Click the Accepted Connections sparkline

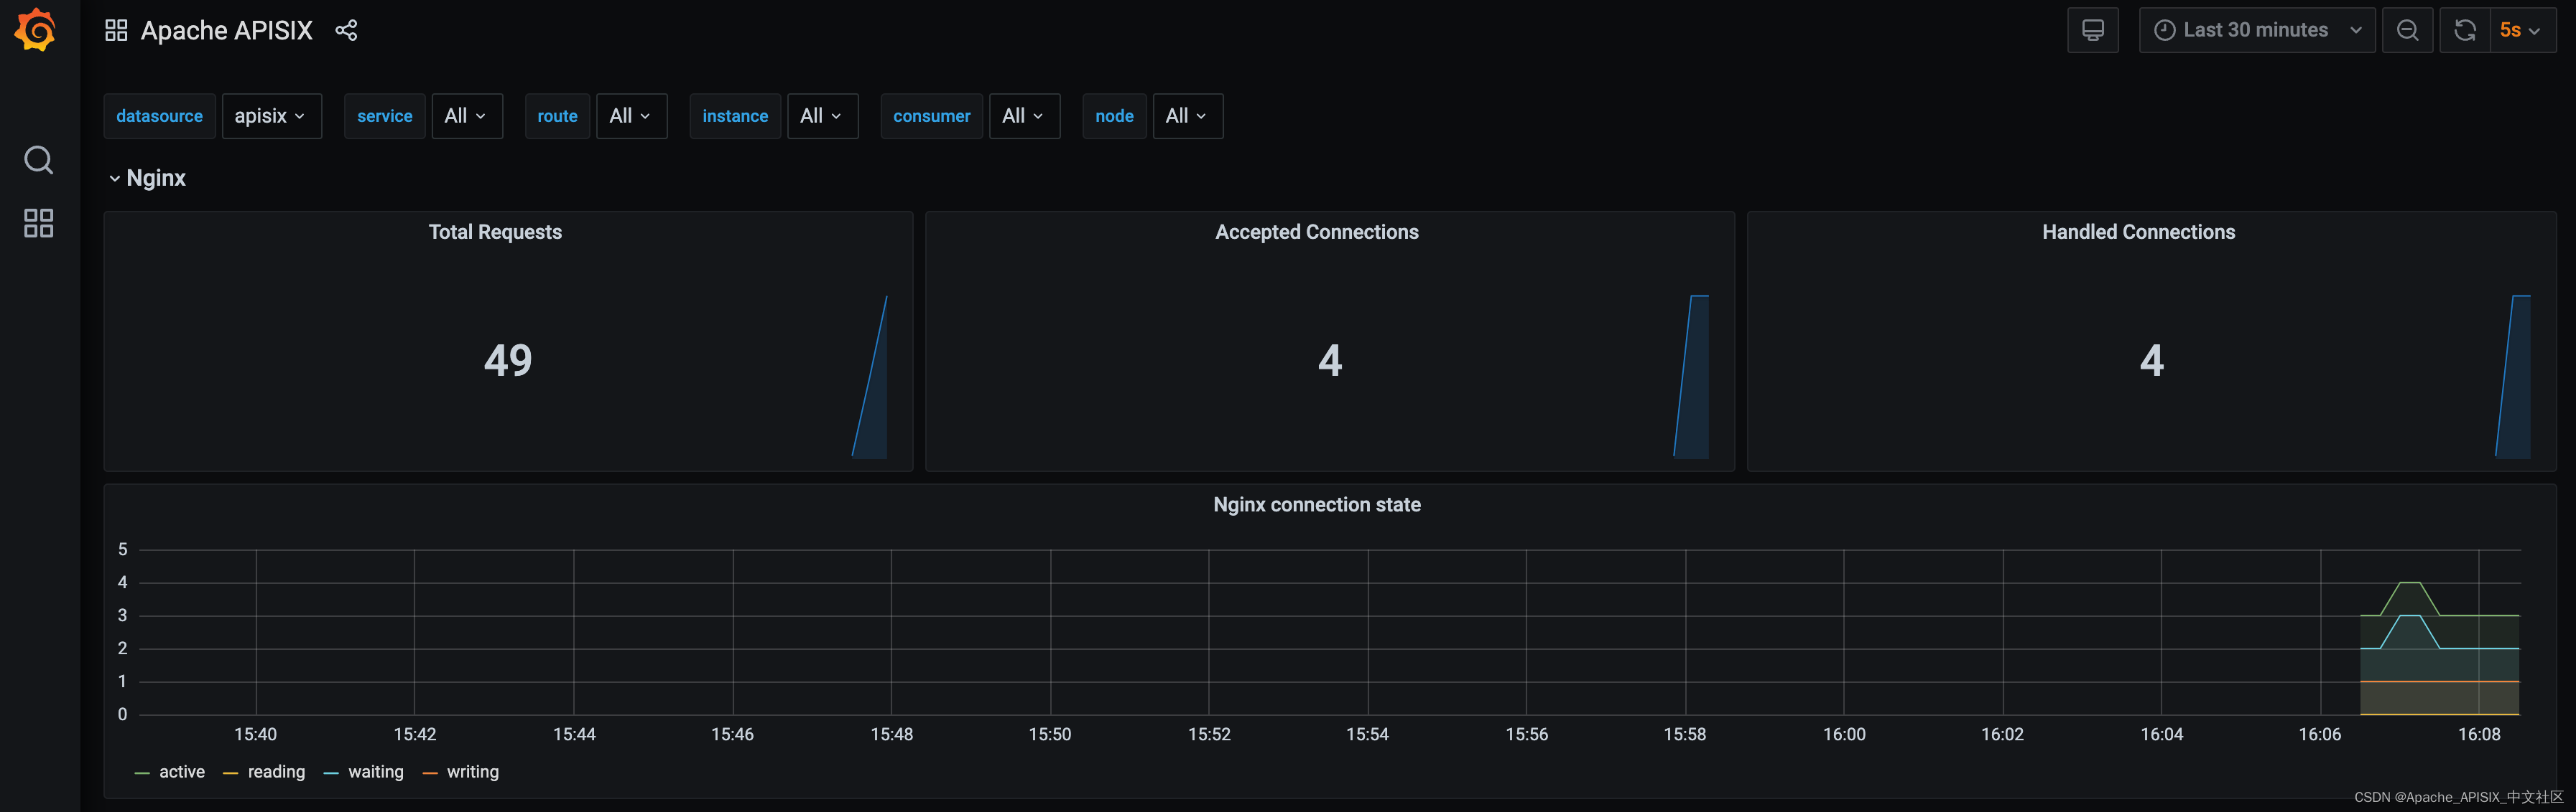click(x=1692, y=377)
